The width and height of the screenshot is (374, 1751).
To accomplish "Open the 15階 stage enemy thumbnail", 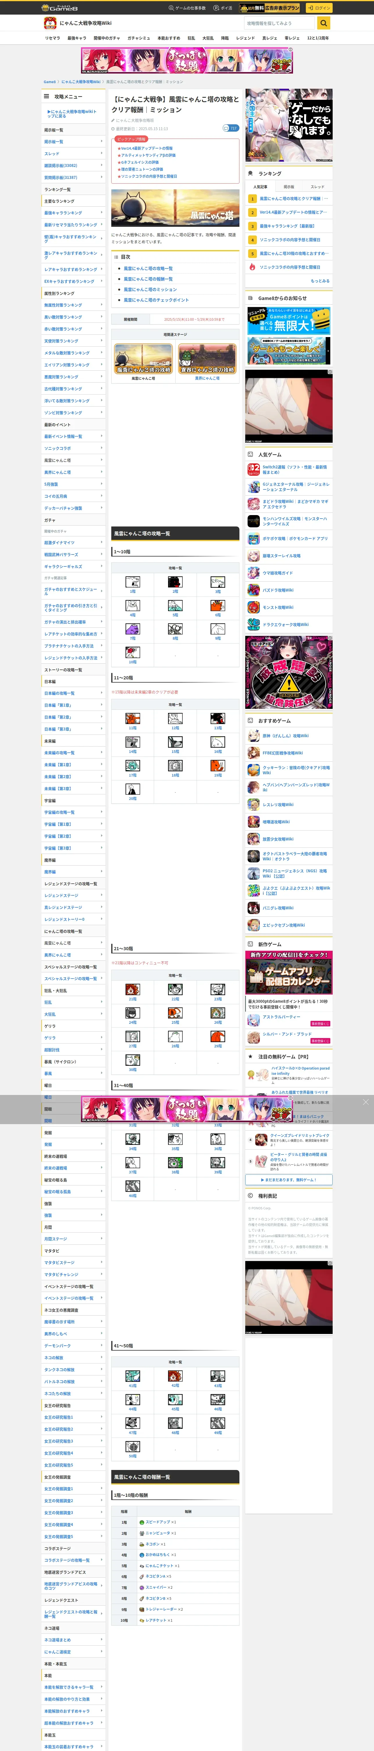I will coord(175,742).
